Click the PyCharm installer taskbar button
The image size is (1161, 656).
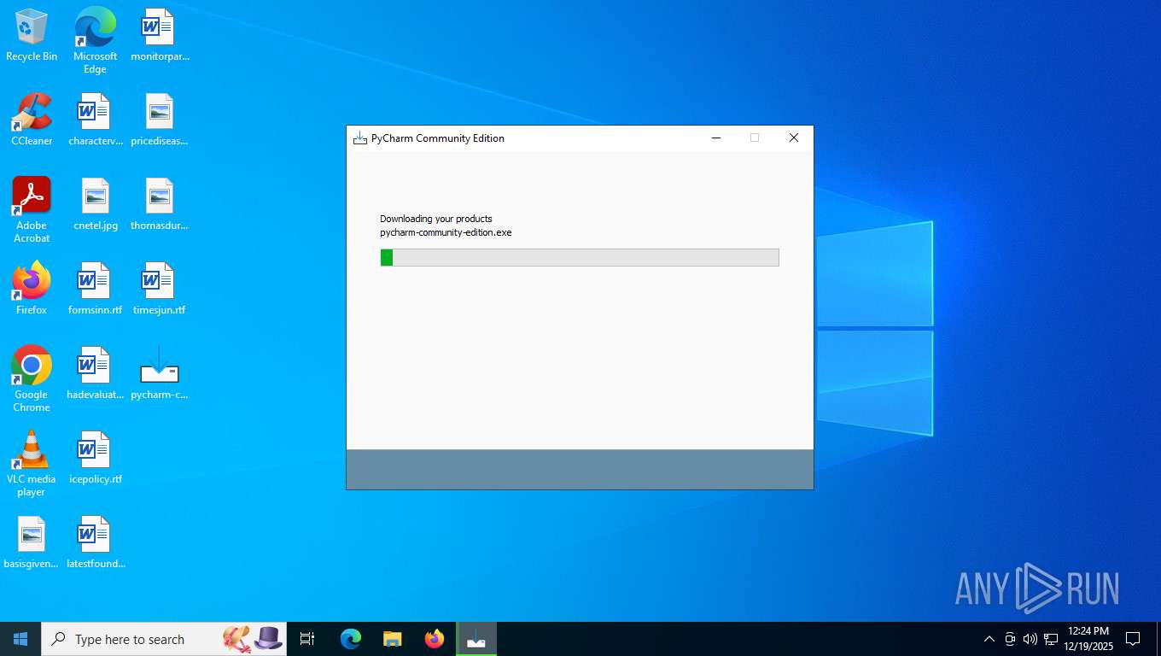coord(476,639)
